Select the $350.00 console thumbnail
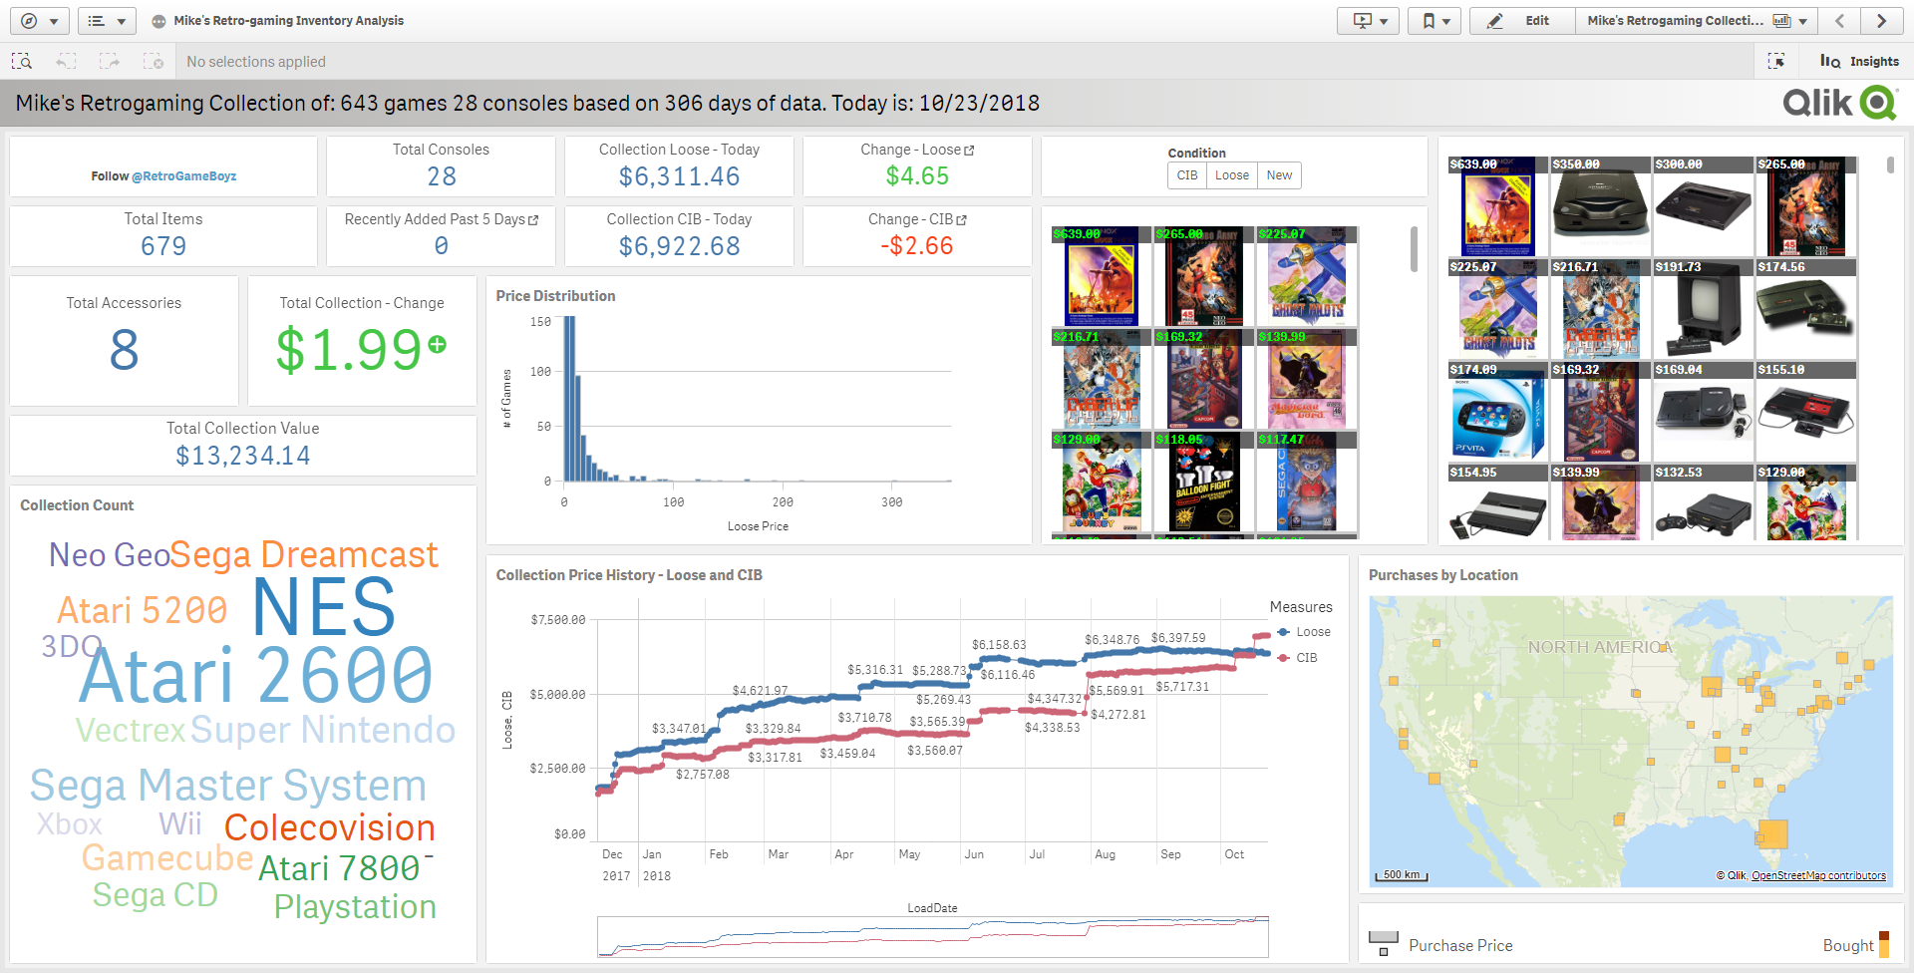 pos(1600,206)
